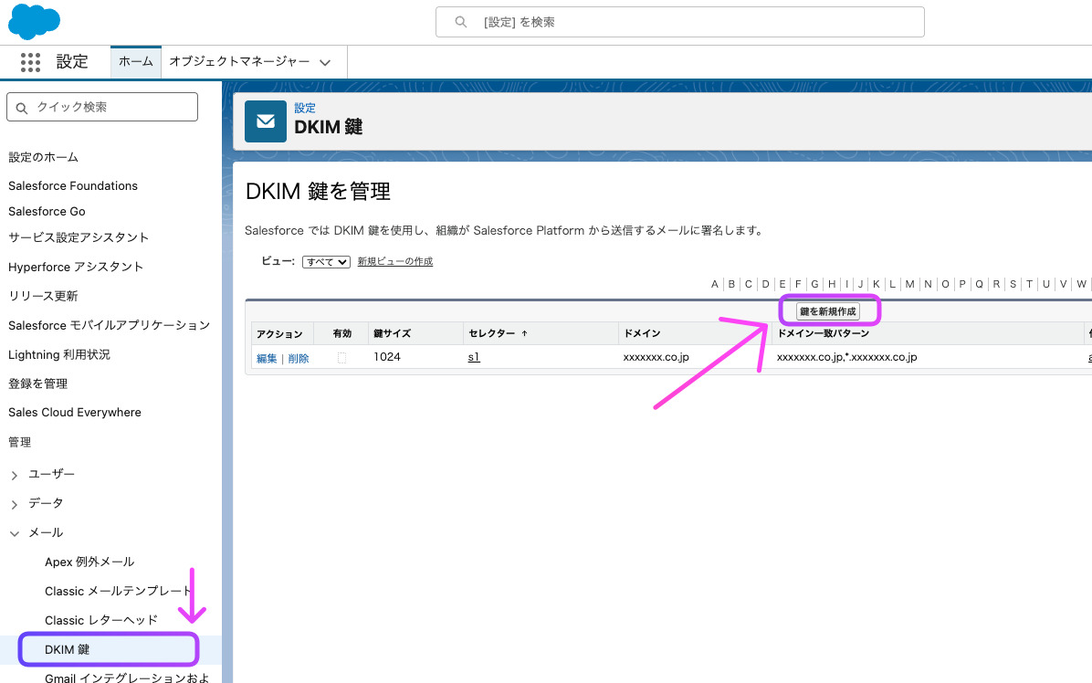The width and height of the screenshot is (1092, 683).
Task: Switch to the ホーム tab
Action: [135, 62]
